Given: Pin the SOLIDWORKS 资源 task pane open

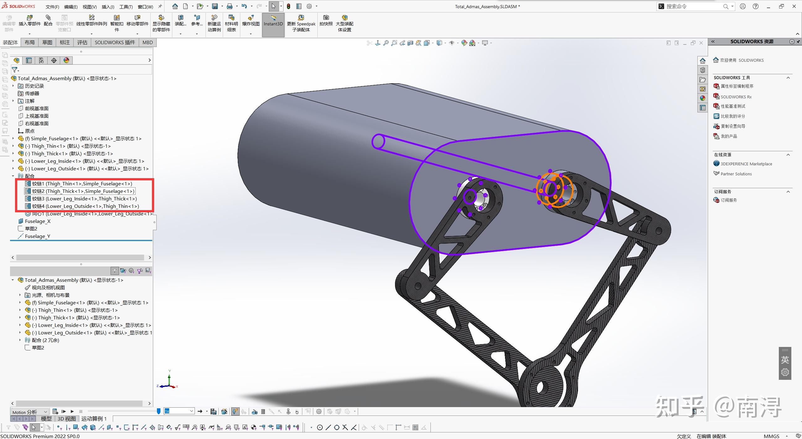Looking at the screenshot, I should 798,41.
